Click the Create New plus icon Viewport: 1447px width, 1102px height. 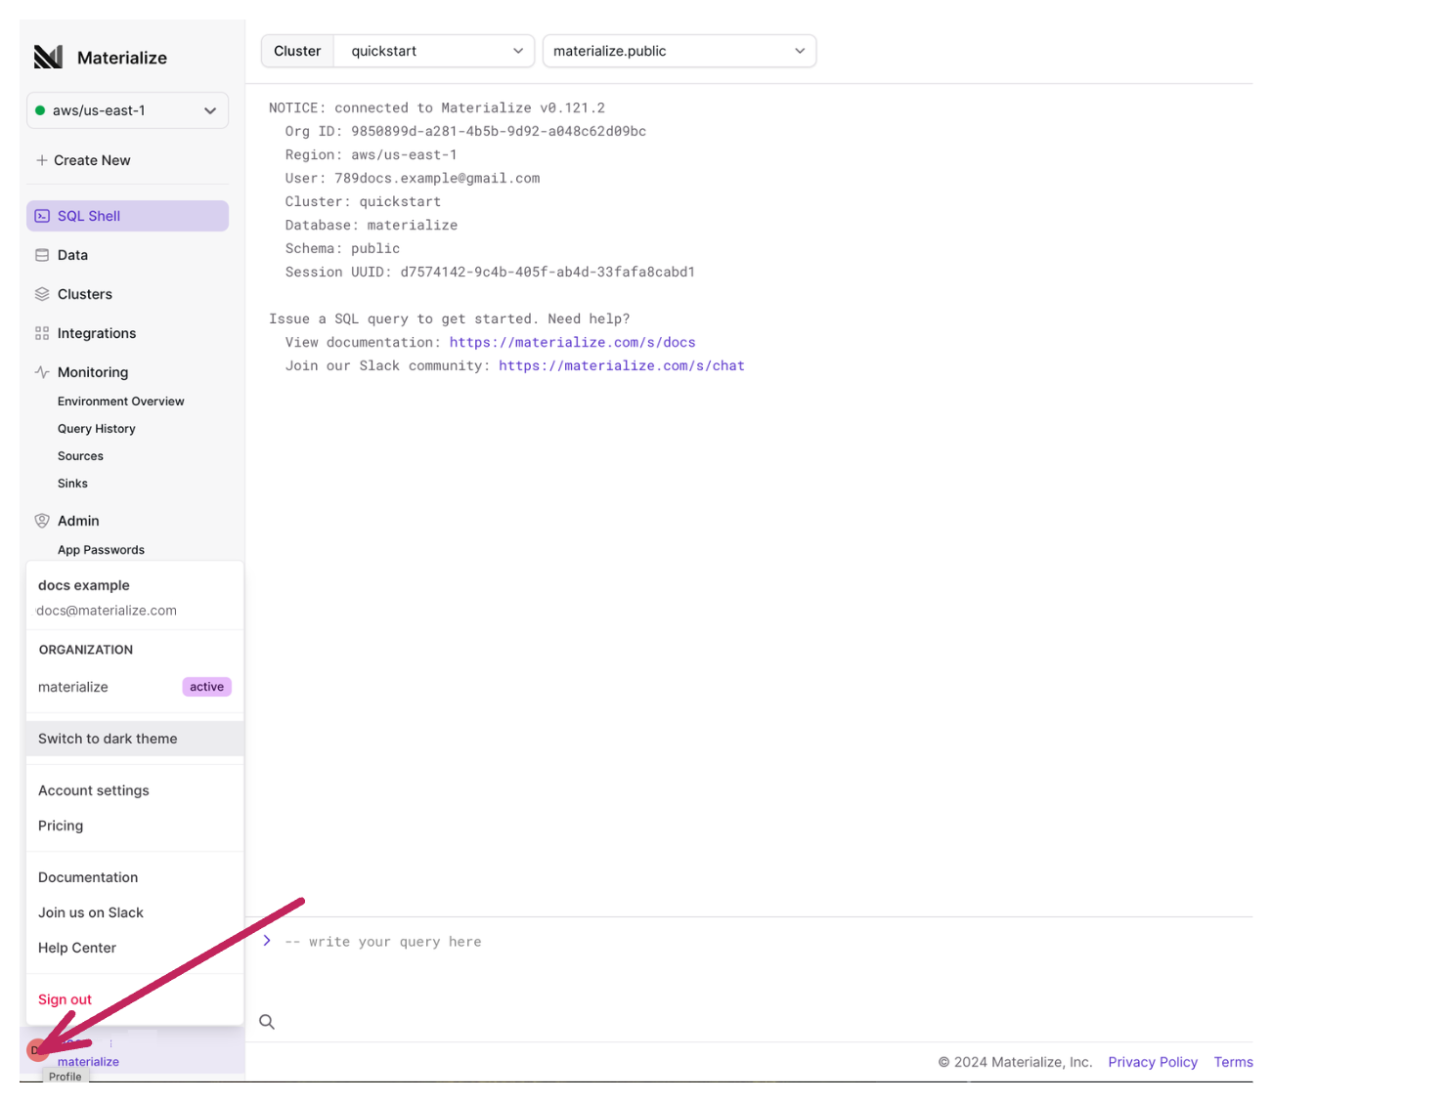click(x=41, y=159)
